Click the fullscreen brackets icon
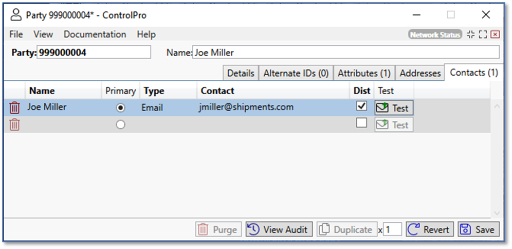512x249 pixels. point(483,34)
